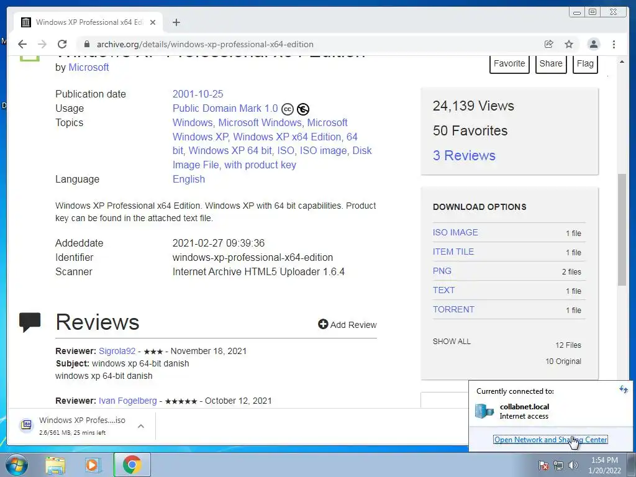636x477 pixels.
Task: Click 'Added date 2021-02-27 09:39:36' value
Action: (218, 243)
